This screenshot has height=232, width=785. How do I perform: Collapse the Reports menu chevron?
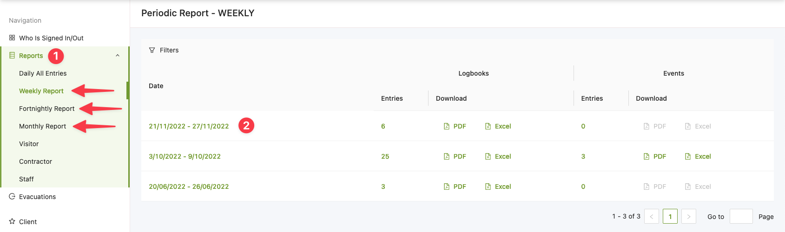click(x=118, y=56)
